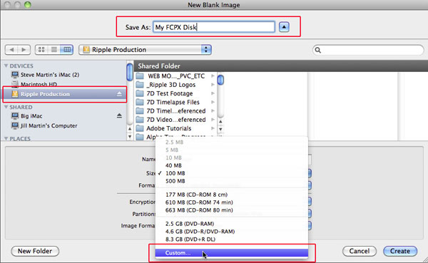Click the green zoom window button

28,5
